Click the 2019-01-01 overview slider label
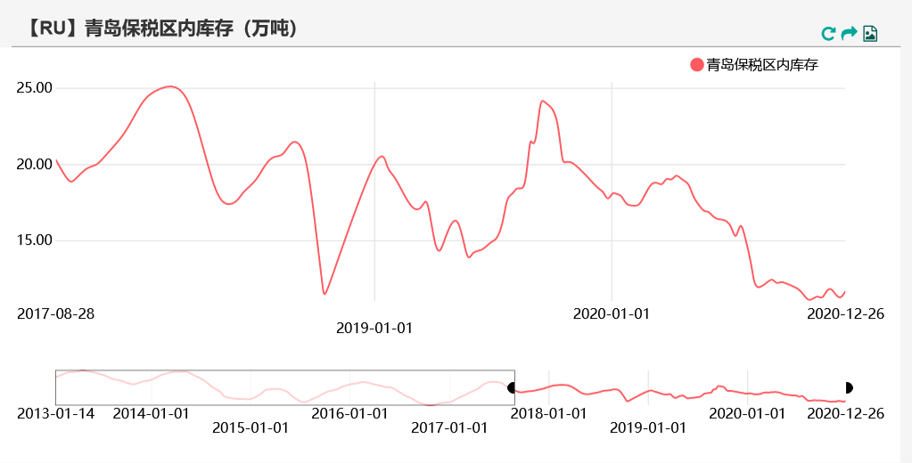Screen dimensions: 912x463 (648, 428)
